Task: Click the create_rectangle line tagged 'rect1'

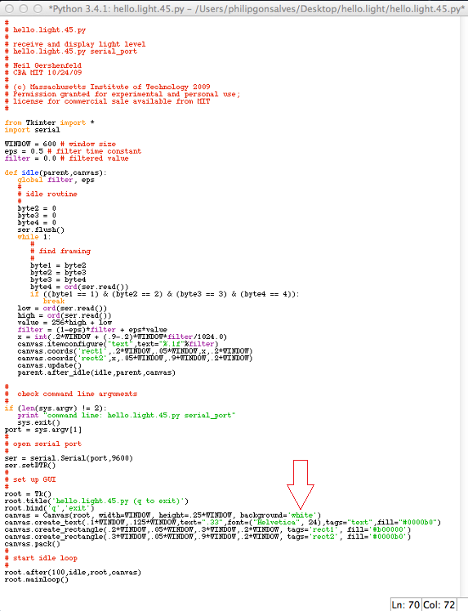Action: pos(208,529)
